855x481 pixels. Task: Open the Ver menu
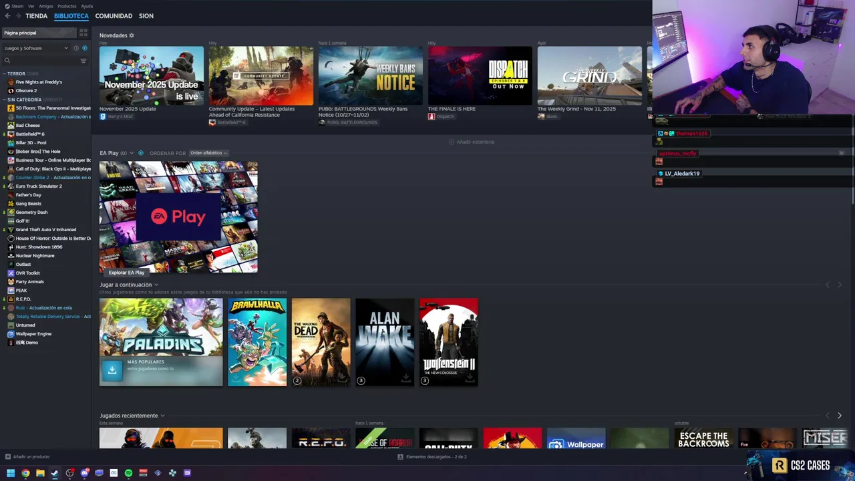31,6
